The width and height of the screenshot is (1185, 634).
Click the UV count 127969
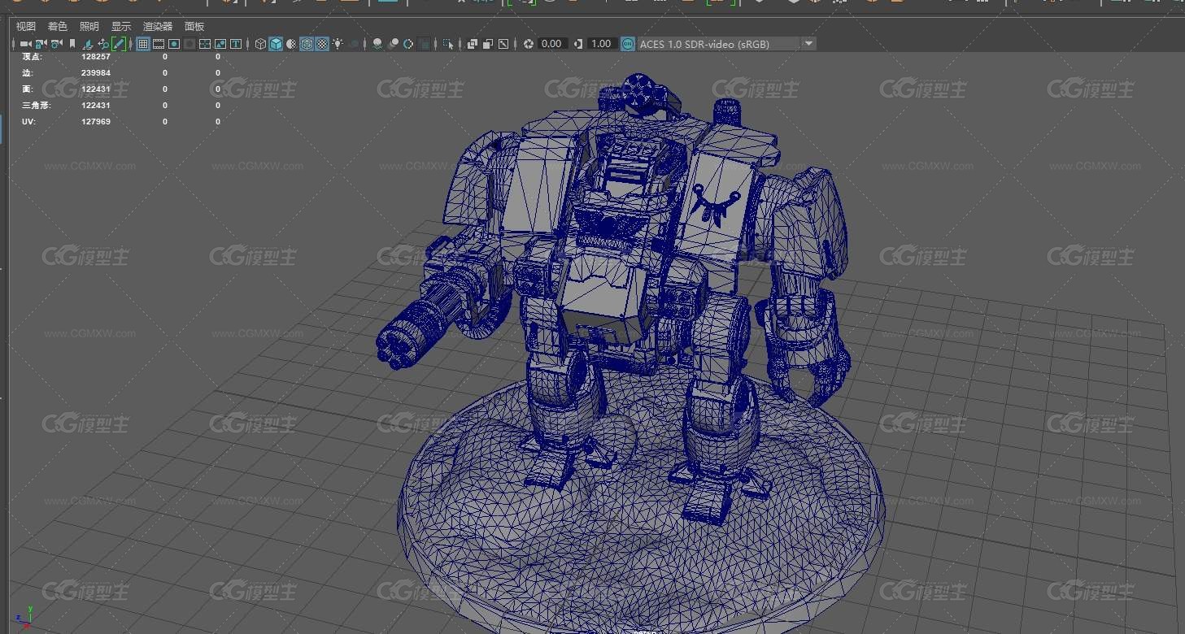click(x=96, y=122)
